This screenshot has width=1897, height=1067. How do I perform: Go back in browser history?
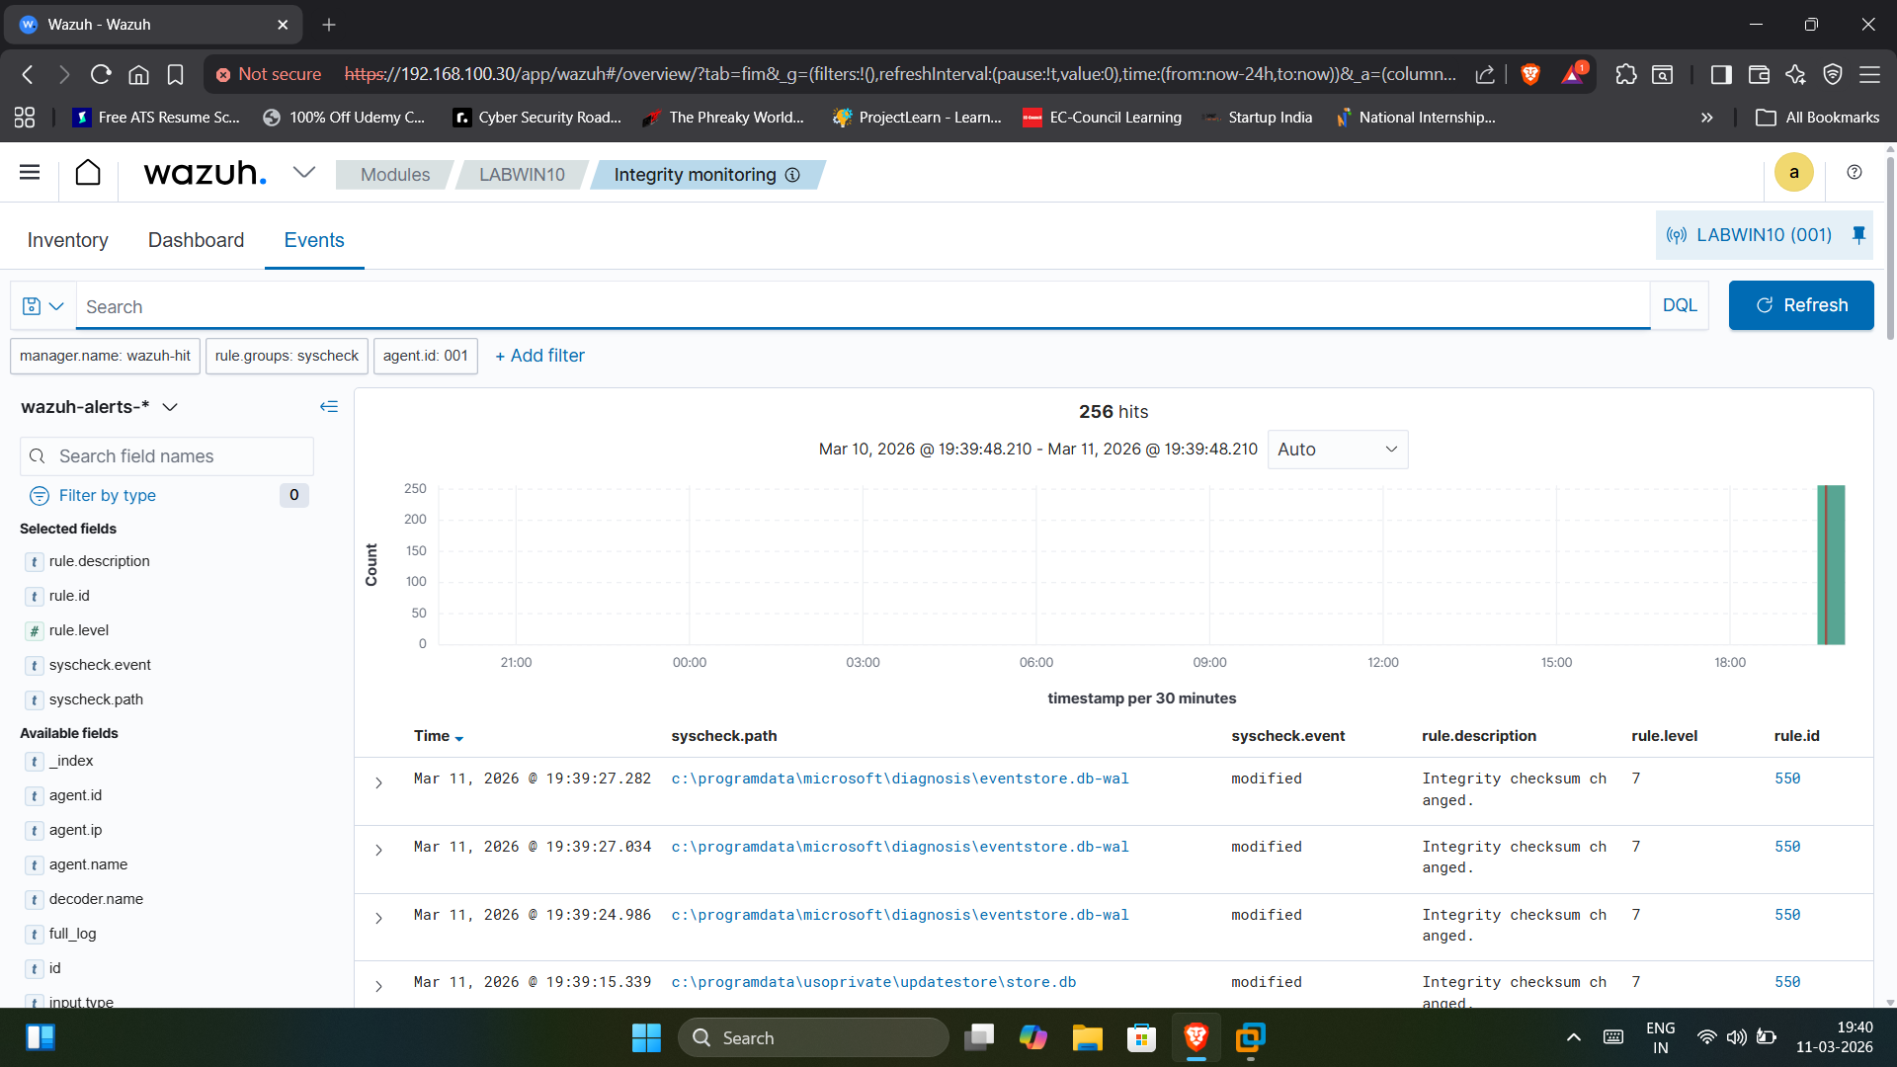(28, 74)
